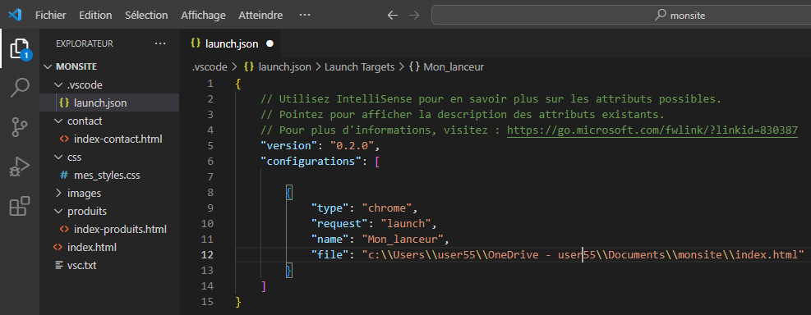Click the IntelliSense comment on line 2
The width and height of the screenshot is (811, 315).
pos(491,98)
